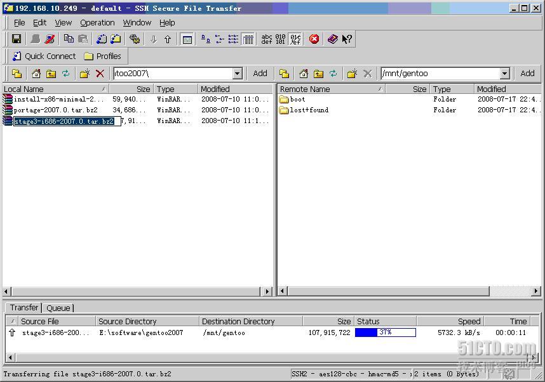Switch to small icons view
Viewport: 545px width, 382px height.
click(220, 39)
